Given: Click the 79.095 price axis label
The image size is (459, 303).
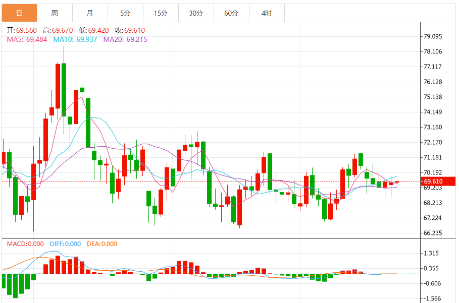Looking at the screenshot, I should pos(433,36).
